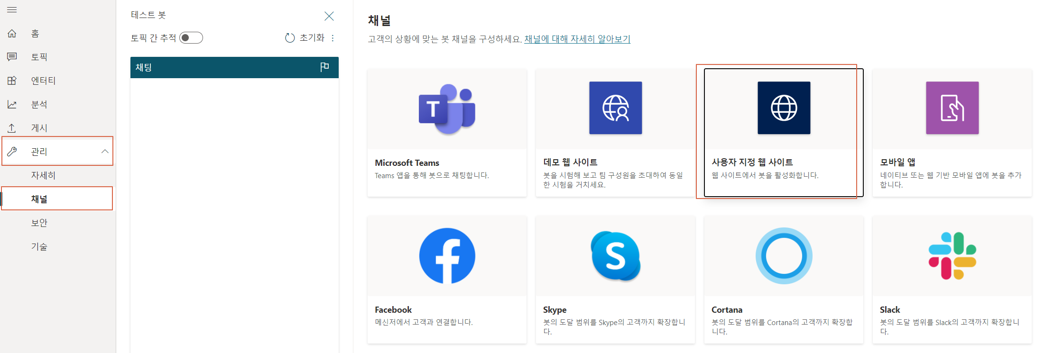
Task: Toggle tracking between topics switch
Action: point(191,38)
